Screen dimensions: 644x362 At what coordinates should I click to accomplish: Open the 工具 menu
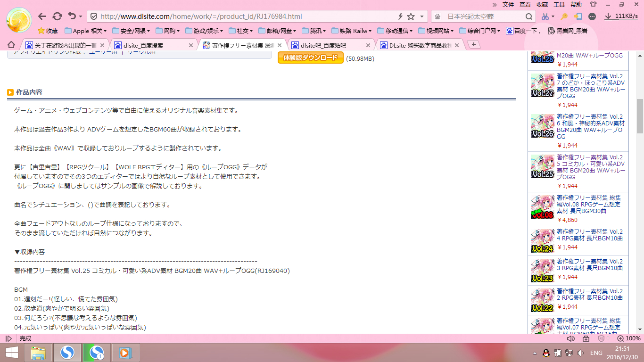coord(559,5)
